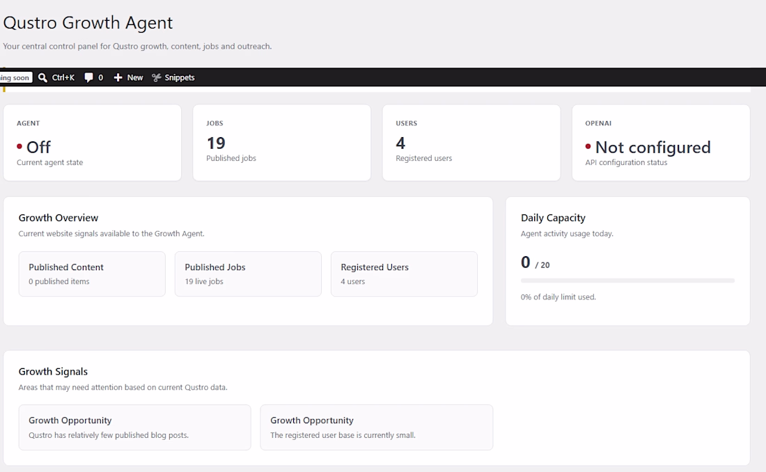The image size is (766, 472).
Task: Click 'Agent activity usage today.' text
Action: 567,234
